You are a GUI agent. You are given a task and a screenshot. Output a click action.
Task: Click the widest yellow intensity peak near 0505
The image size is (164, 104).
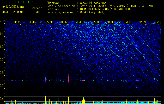pyautogui.click(x=84, y=101)
